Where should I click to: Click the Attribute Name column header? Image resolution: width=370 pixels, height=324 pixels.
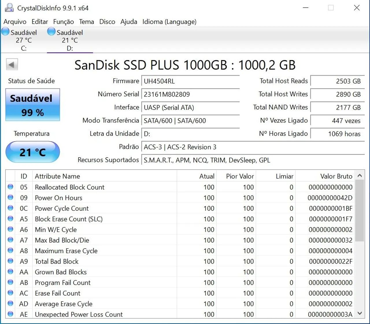(104, 176)
